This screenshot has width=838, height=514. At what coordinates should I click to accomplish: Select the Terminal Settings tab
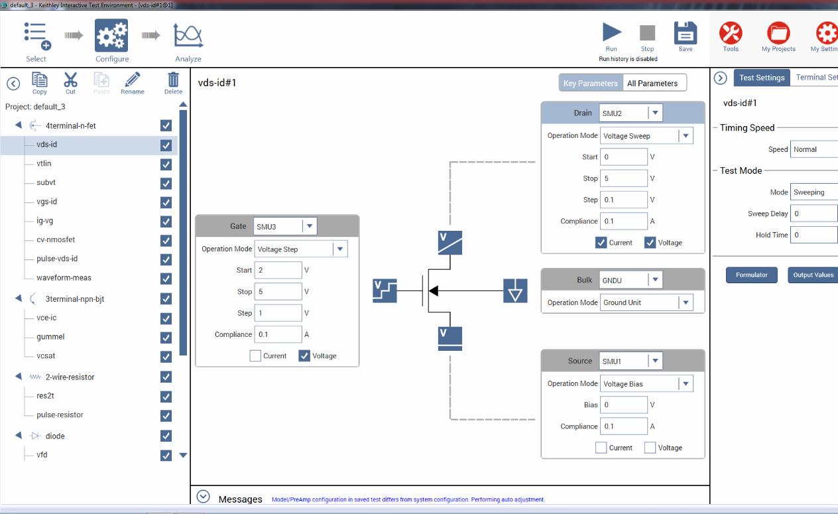click(x=816, y=78)
